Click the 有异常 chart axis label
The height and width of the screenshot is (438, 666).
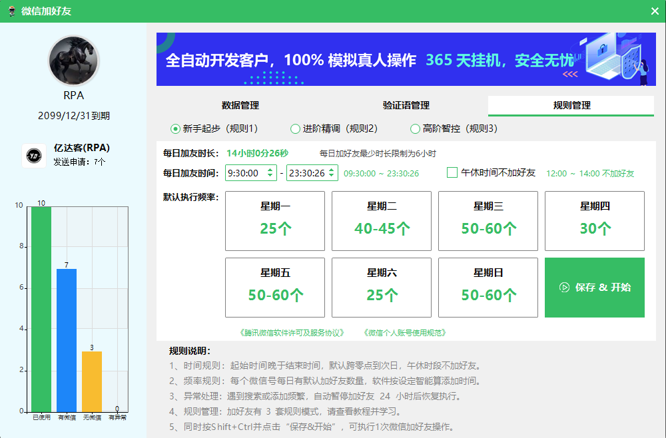click(x=117, y=417)
